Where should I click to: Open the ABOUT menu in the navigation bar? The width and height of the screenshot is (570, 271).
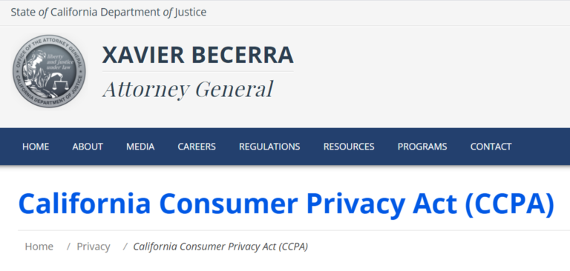coord(88,147)
